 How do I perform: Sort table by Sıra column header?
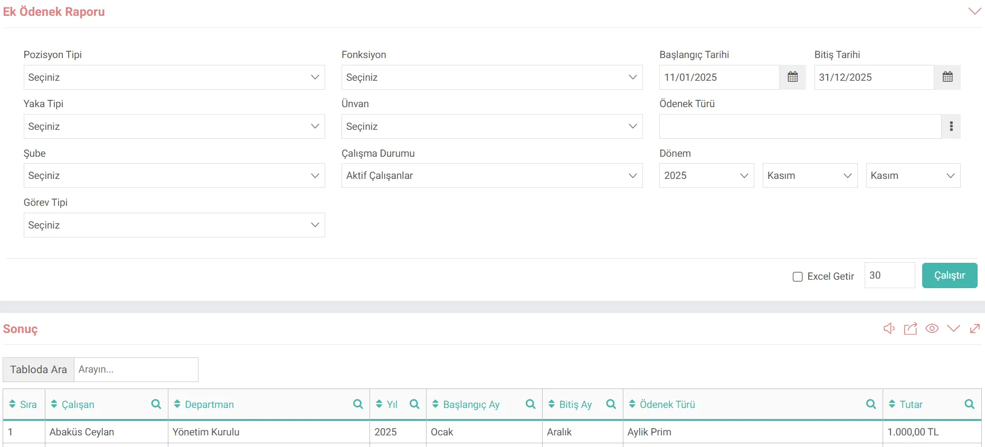[x=24, y=404]
